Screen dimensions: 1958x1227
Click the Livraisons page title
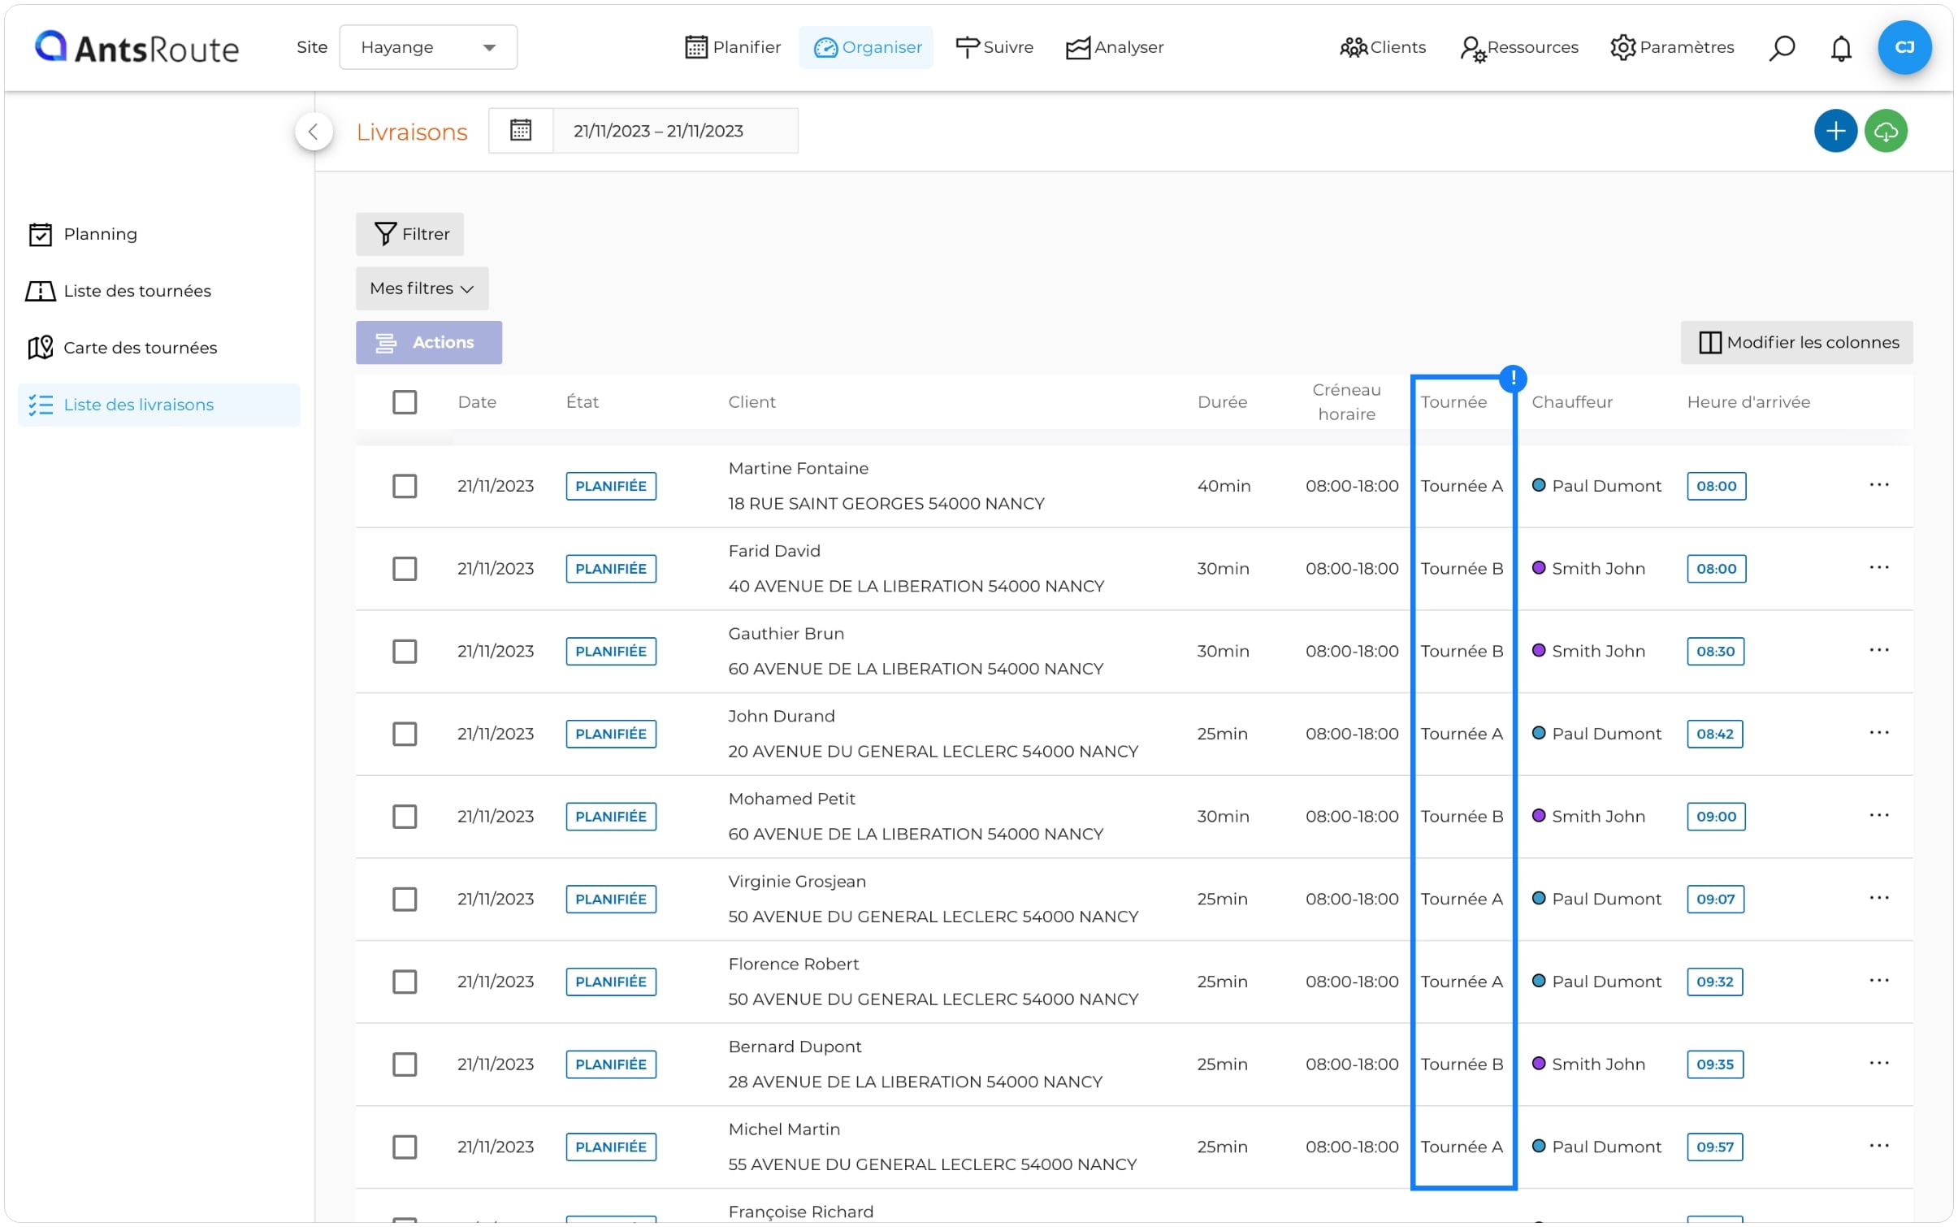point(412,132)
